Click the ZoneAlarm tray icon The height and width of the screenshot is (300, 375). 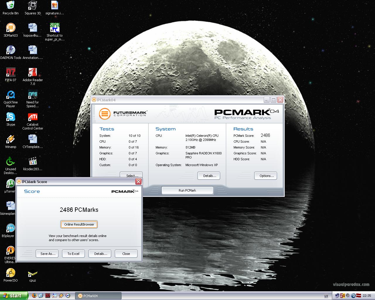[342, 296]
